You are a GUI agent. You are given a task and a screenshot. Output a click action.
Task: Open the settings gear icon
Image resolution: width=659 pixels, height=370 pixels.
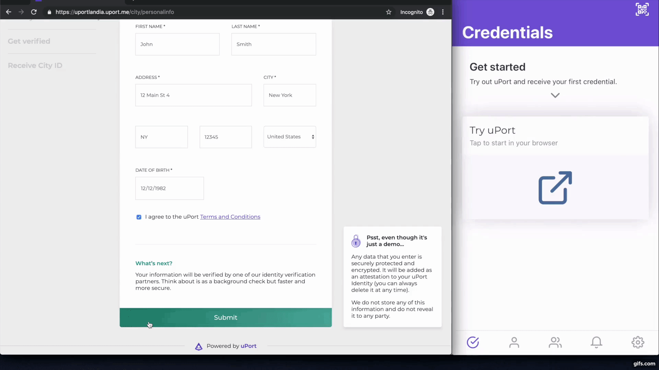638,342
